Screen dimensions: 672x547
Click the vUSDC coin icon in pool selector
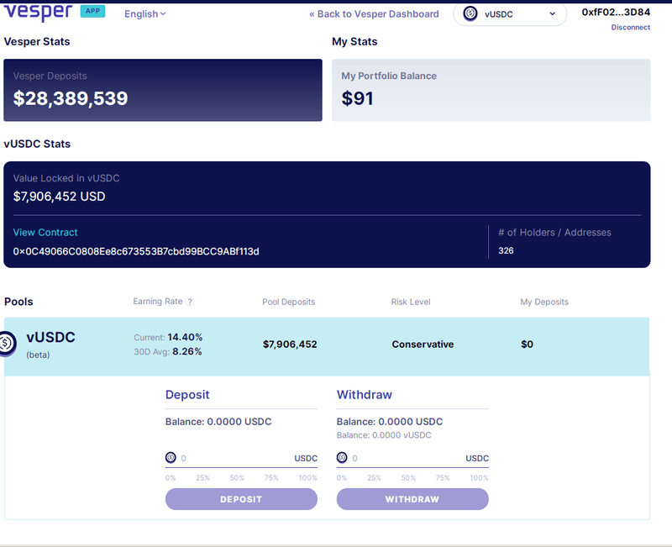click(470, 13)
